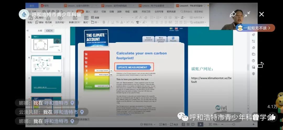Click the 呼和浩特市青少年科普 channel name

point(56,15)
